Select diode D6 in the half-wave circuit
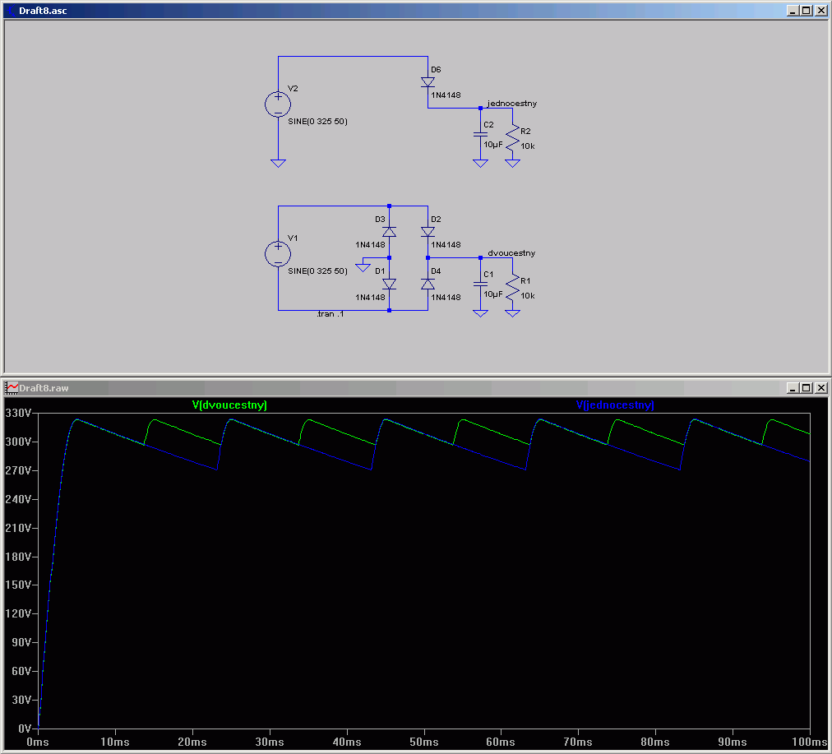The width and height of the screenshot is (832, 754). click(428, 82)
